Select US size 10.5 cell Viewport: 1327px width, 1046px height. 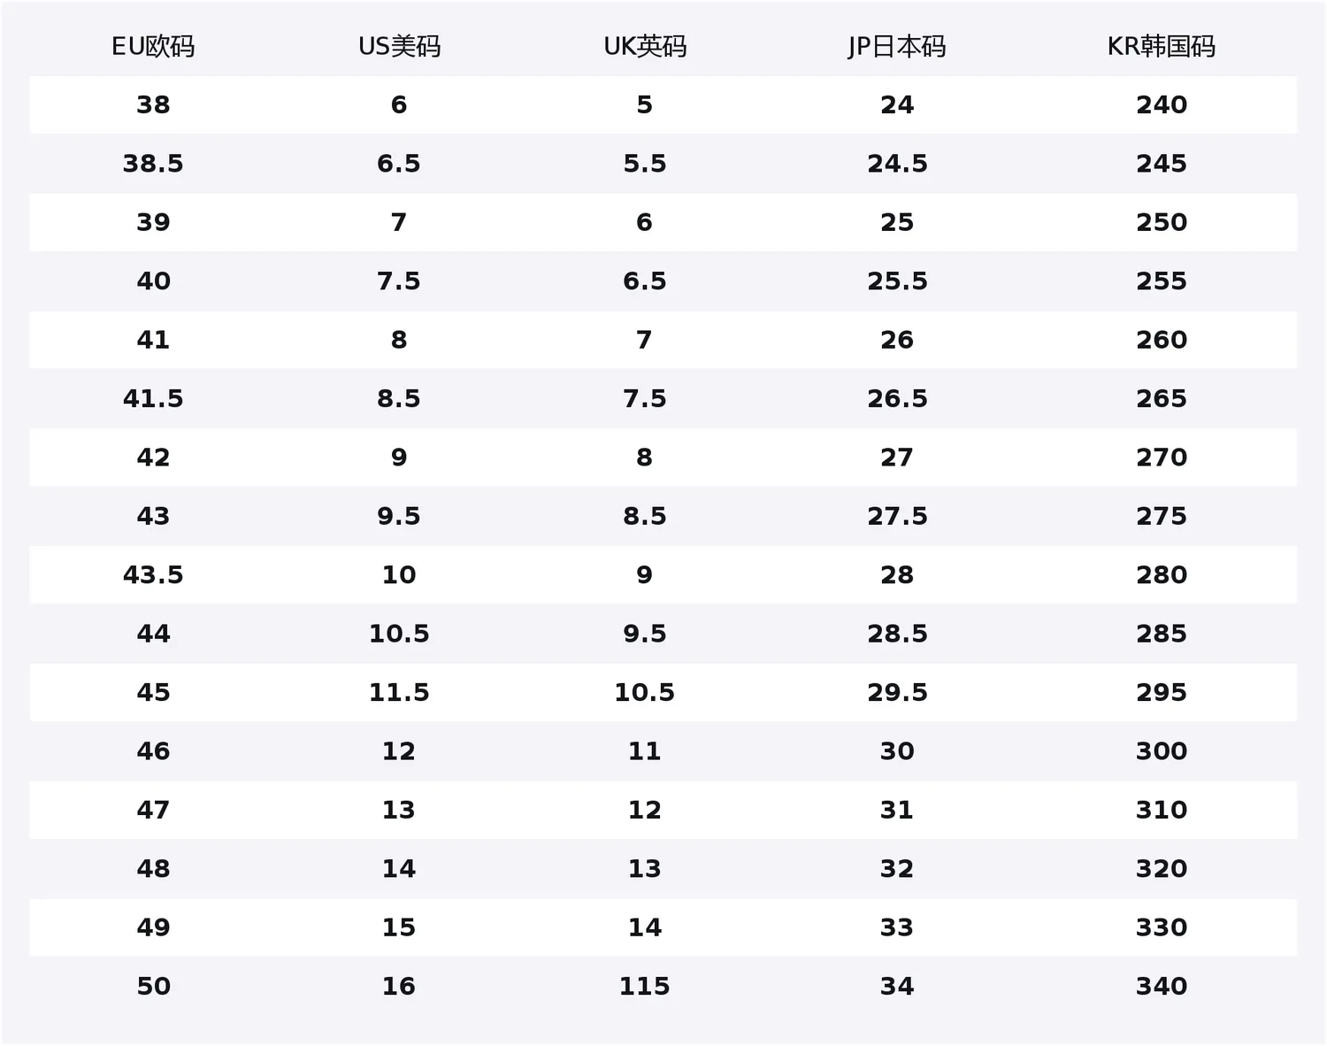(x=399, y=634)
